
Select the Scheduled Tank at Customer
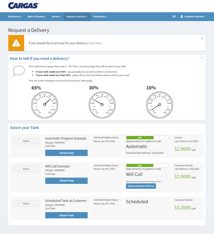tap(26, 204)
